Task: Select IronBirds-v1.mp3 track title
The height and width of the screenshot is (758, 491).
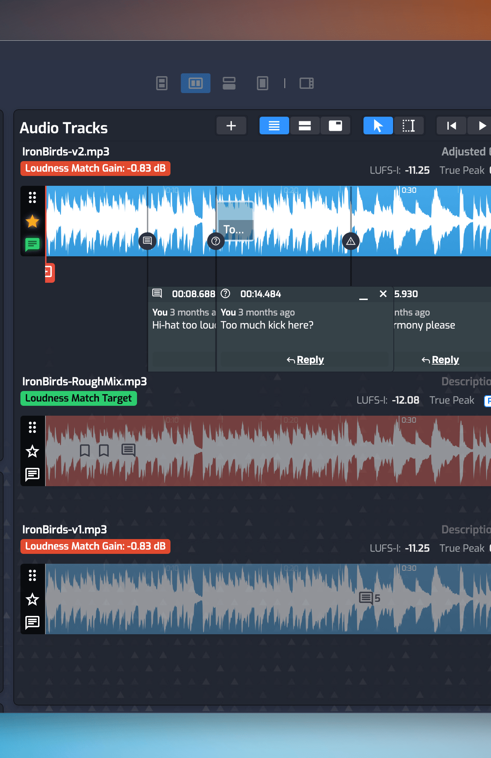Action: click(x=64, y=530)
